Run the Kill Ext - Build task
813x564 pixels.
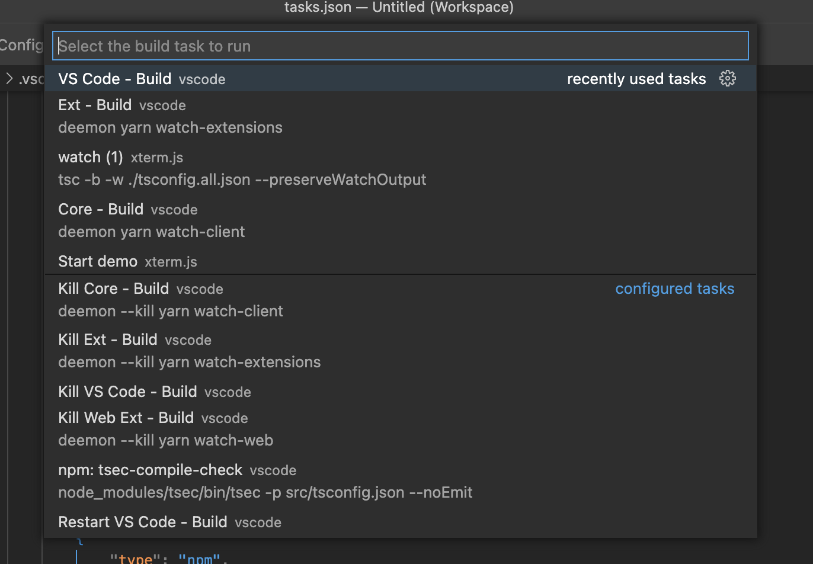coord(107,339)
